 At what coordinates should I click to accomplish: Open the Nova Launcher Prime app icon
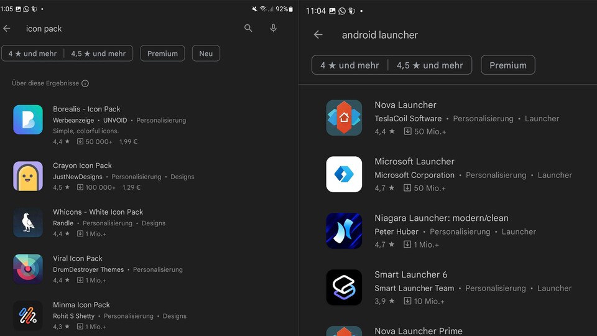[344, 330]
